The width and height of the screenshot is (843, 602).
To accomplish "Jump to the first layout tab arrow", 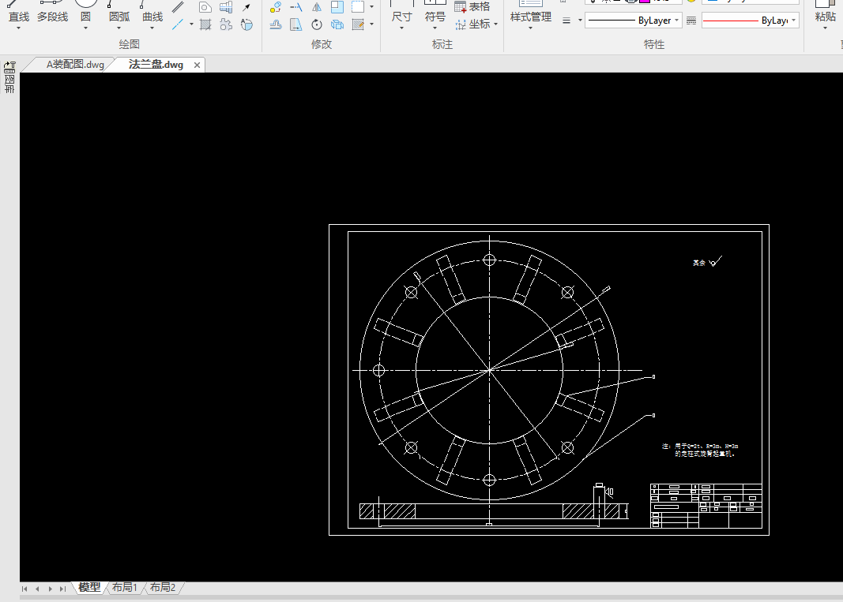I will coord(24,589).
